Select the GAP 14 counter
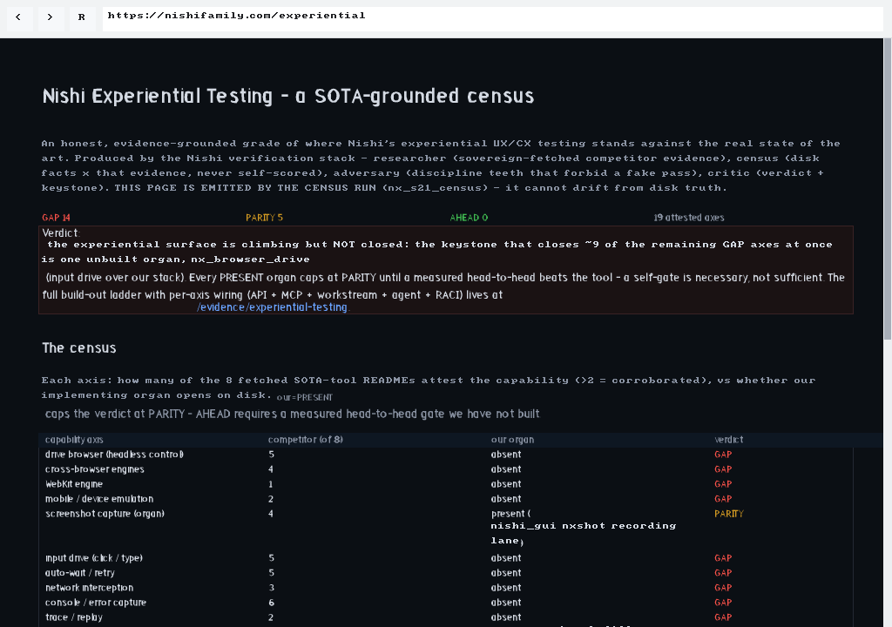 tap(57, 218)
